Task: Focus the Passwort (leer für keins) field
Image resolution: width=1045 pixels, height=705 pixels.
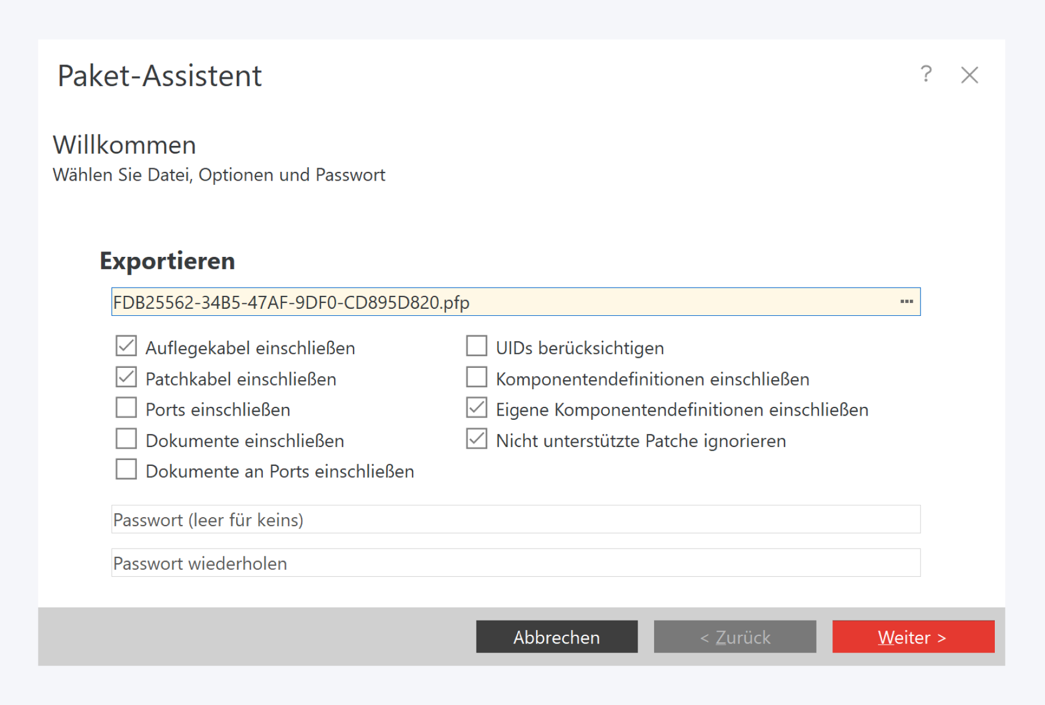Action: pos(515,520)
